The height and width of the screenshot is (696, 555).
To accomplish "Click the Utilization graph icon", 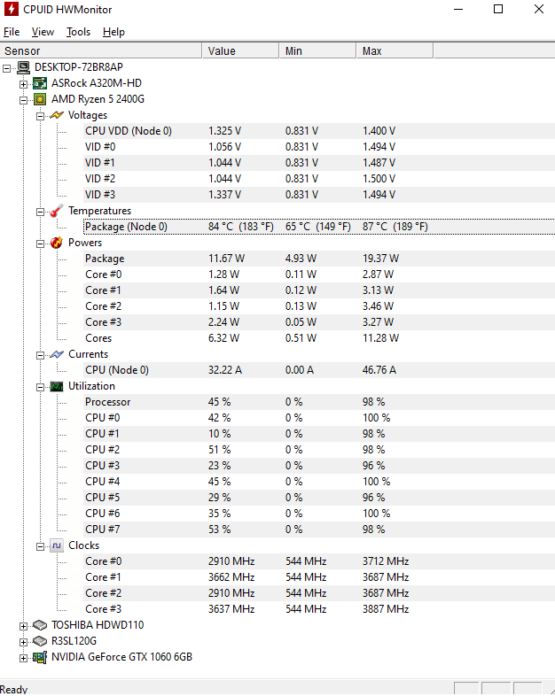I will [x=57, y=387].
